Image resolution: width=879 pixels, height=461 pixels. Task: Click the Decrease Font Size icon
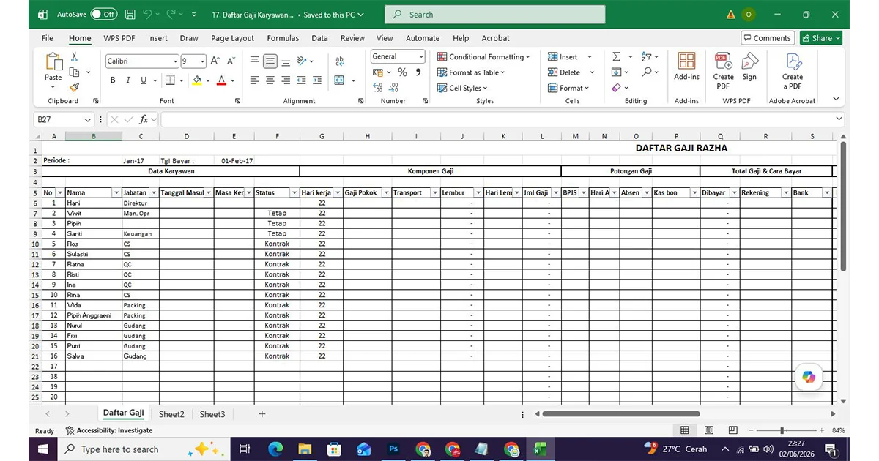coord(230,61)
